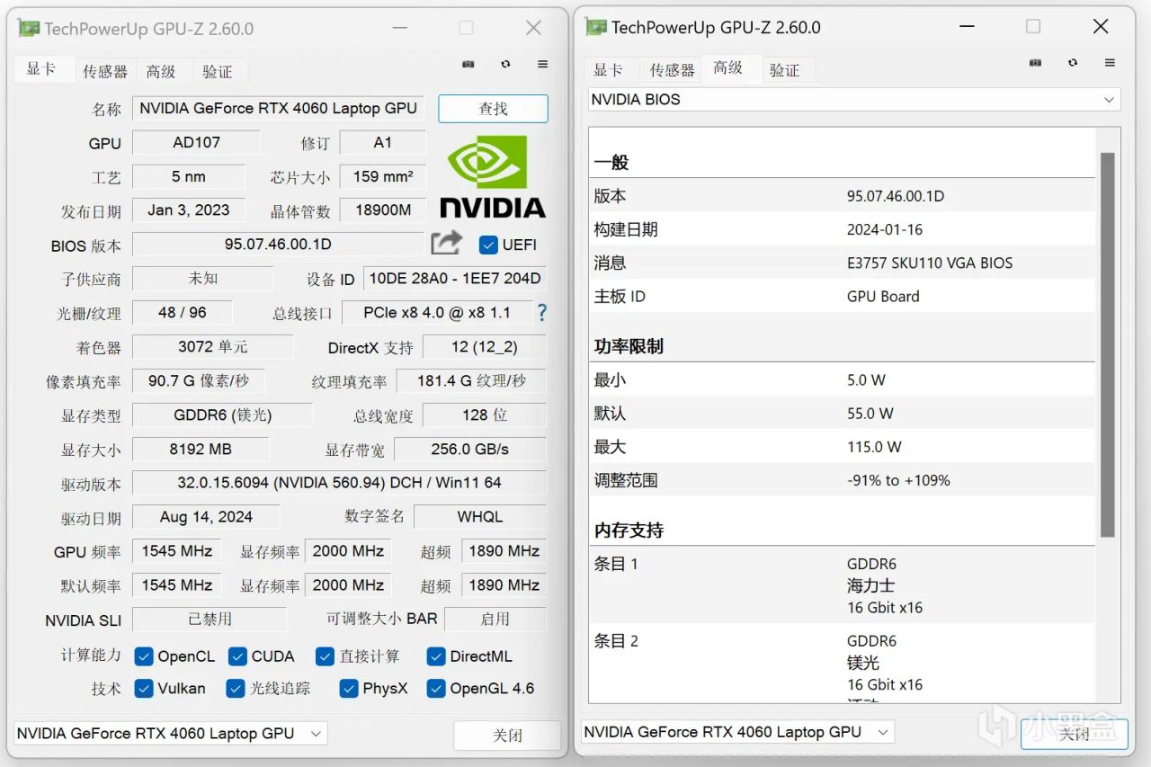This screenshot has height=767, width=1151.
Task: Toggle the CUDA checkbox
Action: pos(237,656)
